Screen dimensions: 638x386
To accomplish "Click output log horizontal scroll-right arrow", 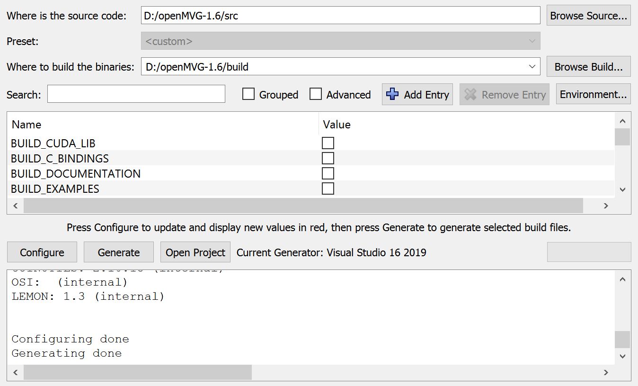I will coord(606,372).
